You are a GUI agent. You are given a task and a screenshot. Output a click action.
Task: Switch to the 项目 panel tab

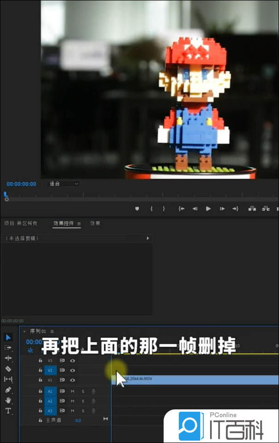point(21,223)
